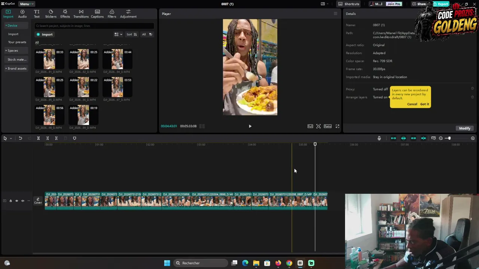Open the layout switcher dropdown
Screen dimensions: 479x269
tap(324, 4)
